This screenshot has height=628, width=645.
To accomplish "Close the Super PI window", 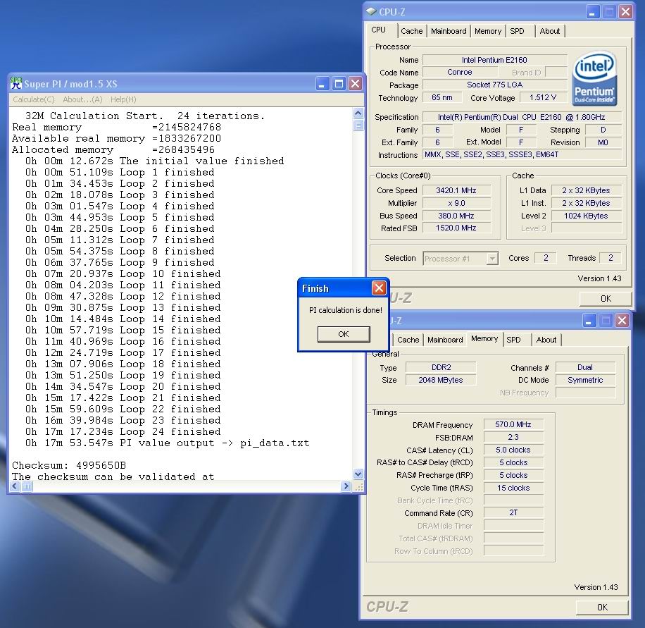I will pos(355,84).
